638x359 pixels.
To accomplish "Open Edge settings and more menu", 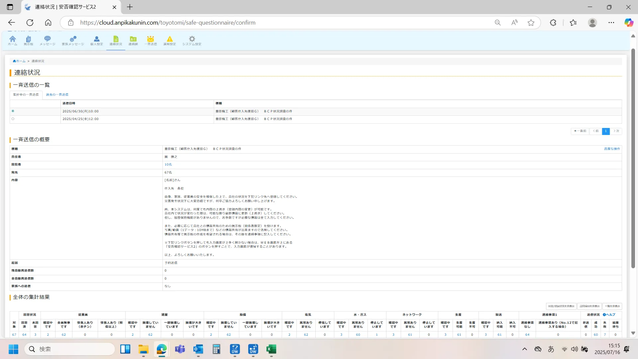I will pos(611,23).
